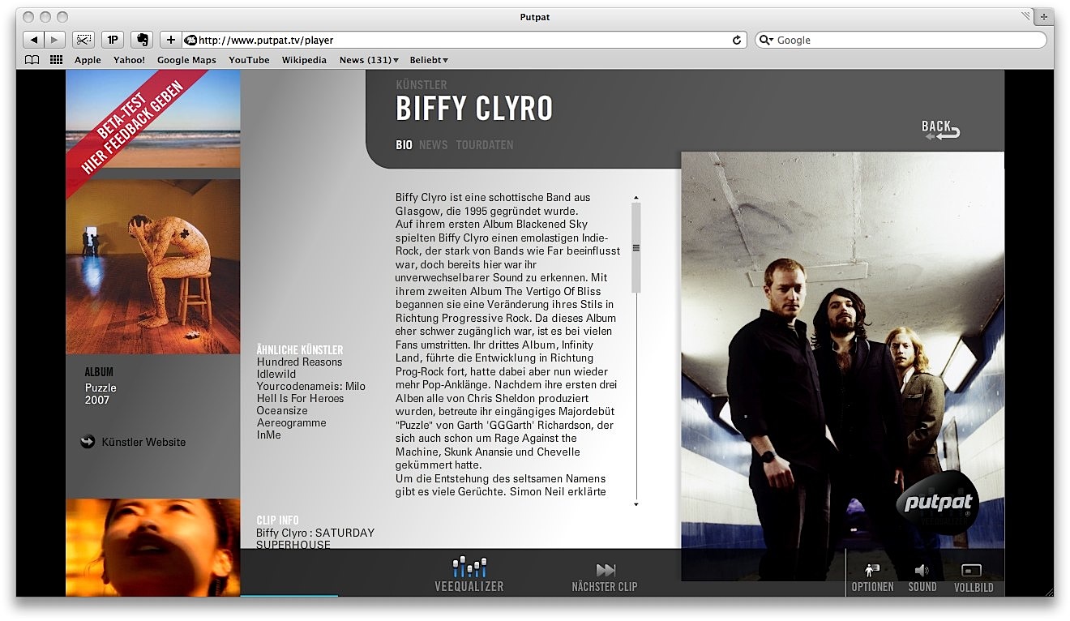Screen dimensions: 1070x621
Task: Add bookmark with the plus button
Action: (170, 40)
